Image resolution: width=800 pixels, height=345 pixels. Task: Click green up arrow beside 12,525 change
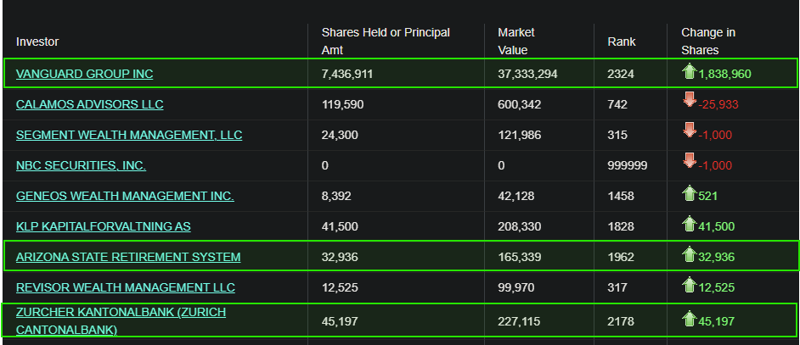pos(689,286)
